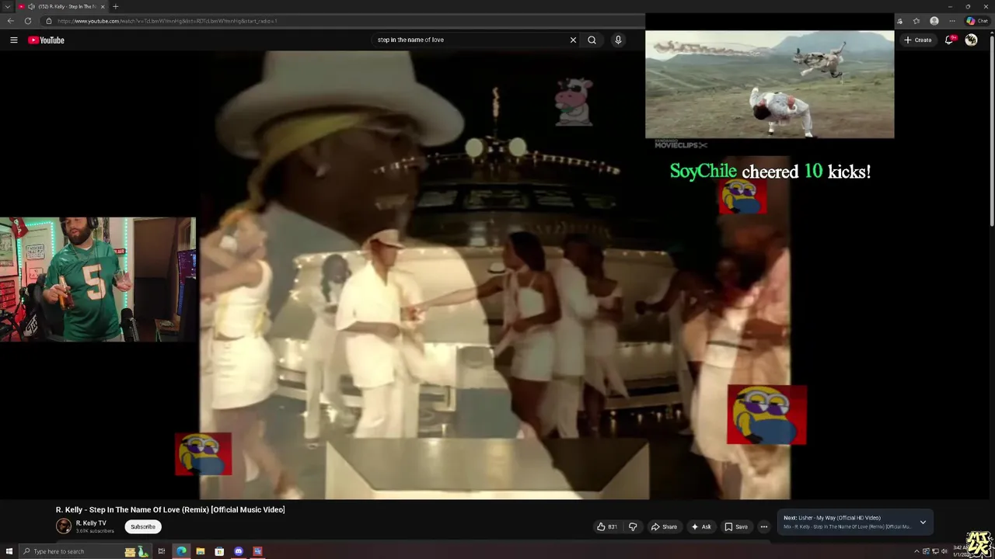Expand the Next up playlist panel chevron

[923, 522]
